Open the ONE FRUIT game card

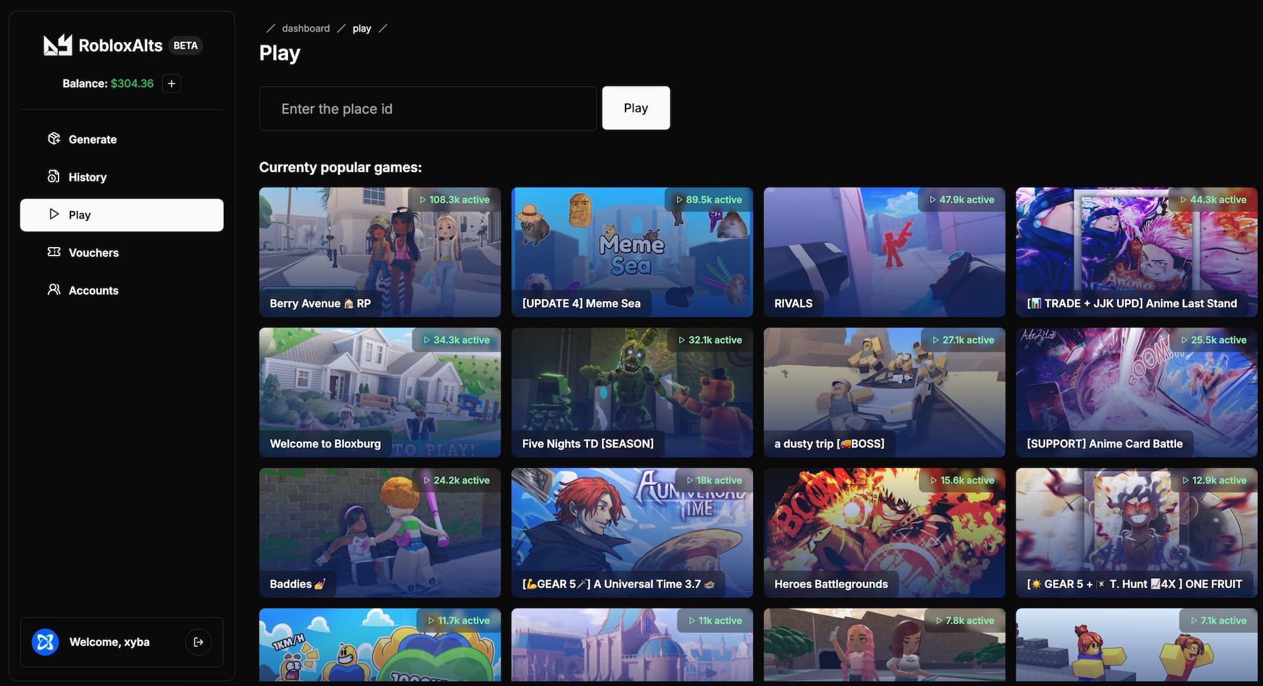[x=1137, y=533]
